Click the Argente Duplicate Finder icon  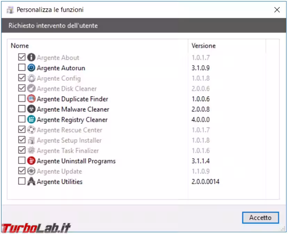31,99
